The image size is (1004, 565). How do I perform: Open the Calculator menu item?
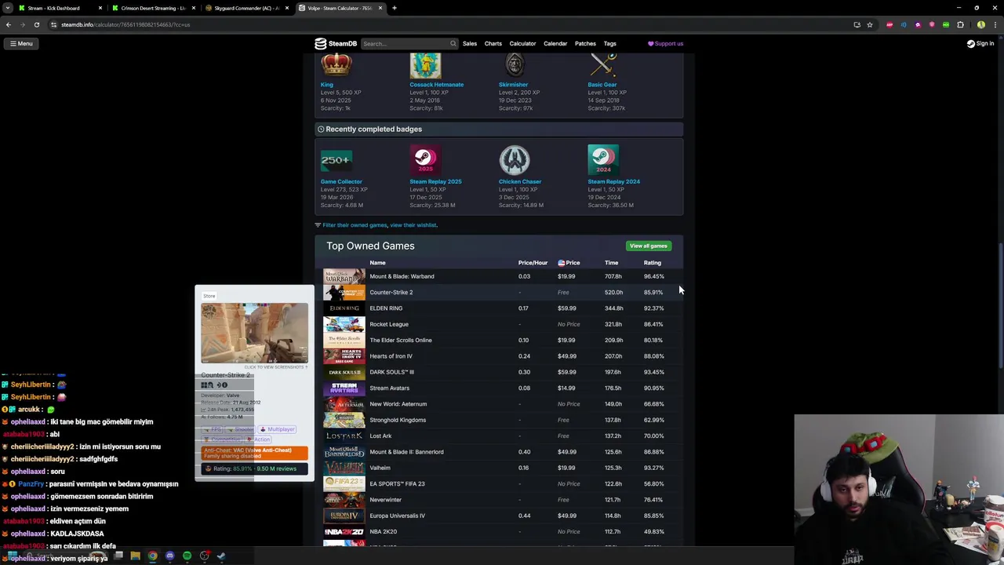tap(522, 43)
